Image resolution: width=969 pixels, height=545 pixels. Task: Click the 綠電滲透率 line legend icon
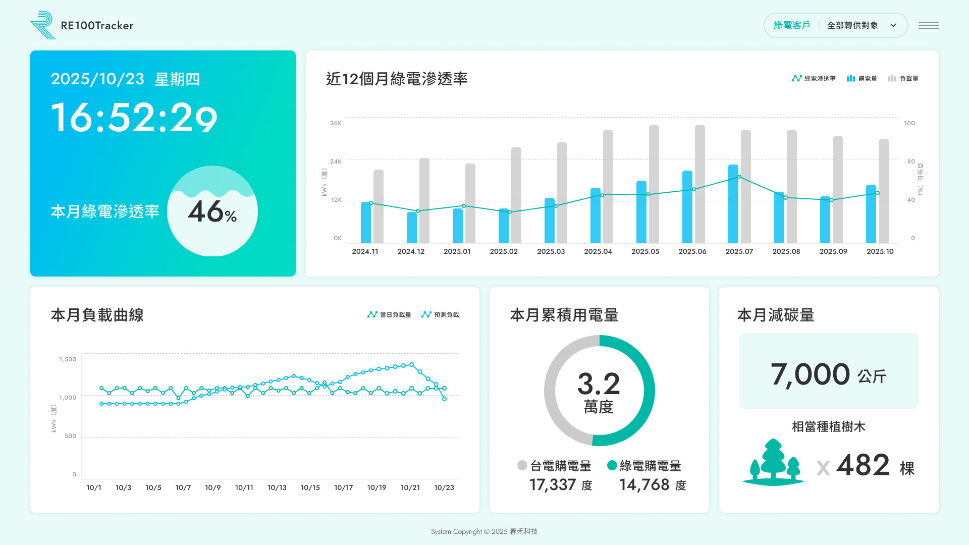point(796,78)
